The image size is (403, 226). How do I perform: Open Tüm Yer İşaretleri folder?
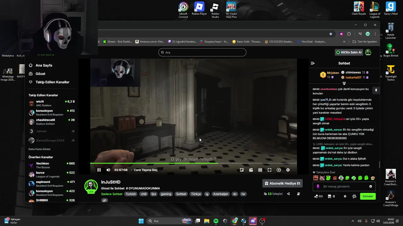[365, 41]
